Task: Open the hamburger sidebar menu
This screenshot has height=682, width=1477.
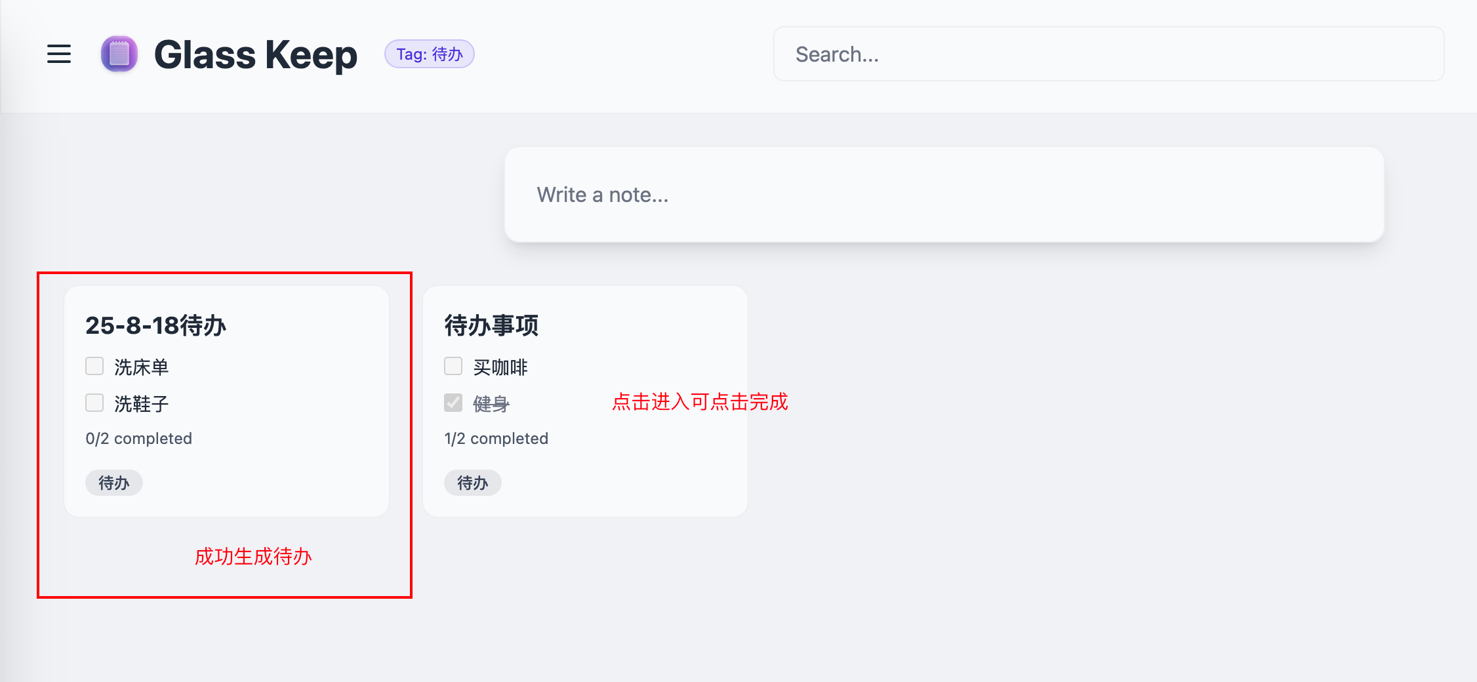Action: point(59,54)
